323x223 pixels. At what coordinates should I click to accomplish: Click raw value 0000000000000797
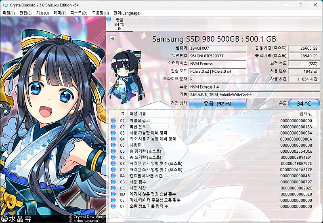pos(296,182)
